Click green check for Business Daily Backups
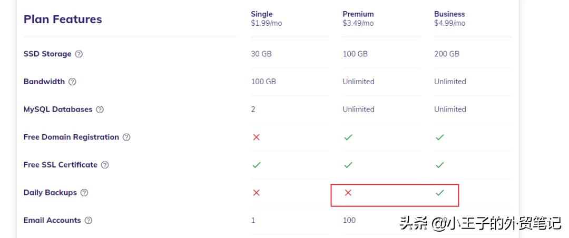The height and width of the screenshot is (238, 569). [440, 193]
